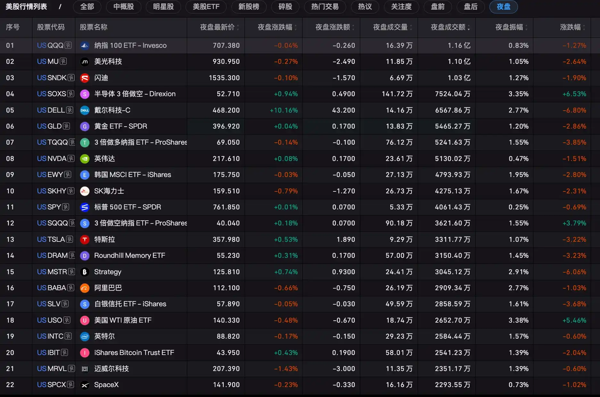Click the Strategy bitcoin logo icon
600x397 pixels.
coord(85,272)
